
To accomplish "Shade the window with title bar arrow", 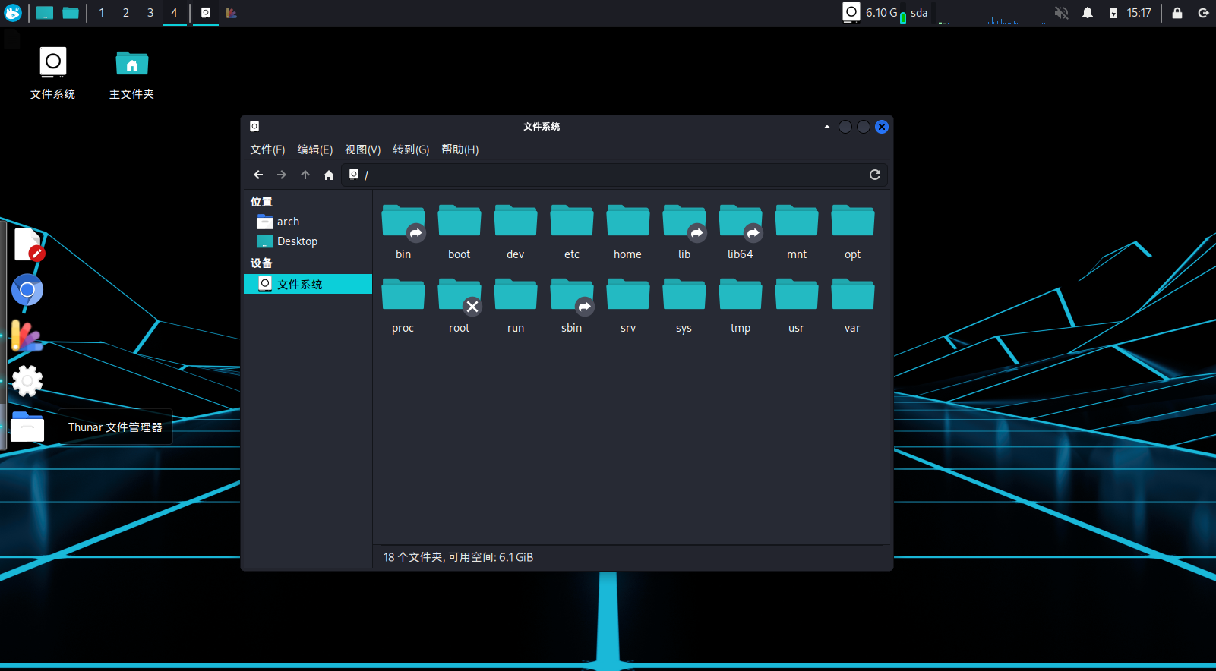I will pyautogui.click(x=827, y=127).
